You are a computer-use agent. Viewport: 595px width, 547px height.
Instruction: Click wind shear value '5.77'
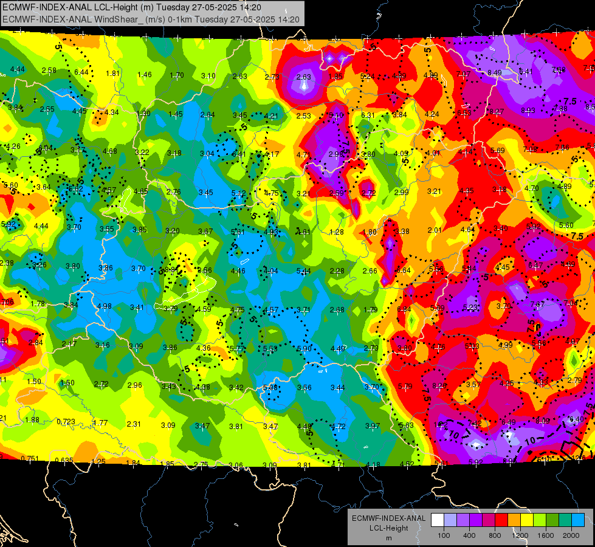237,348
